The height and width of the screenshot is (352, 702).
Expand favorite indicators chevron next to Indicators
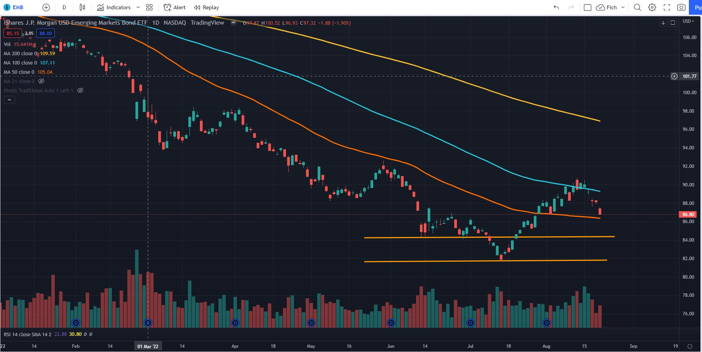[x=138, y=7]
